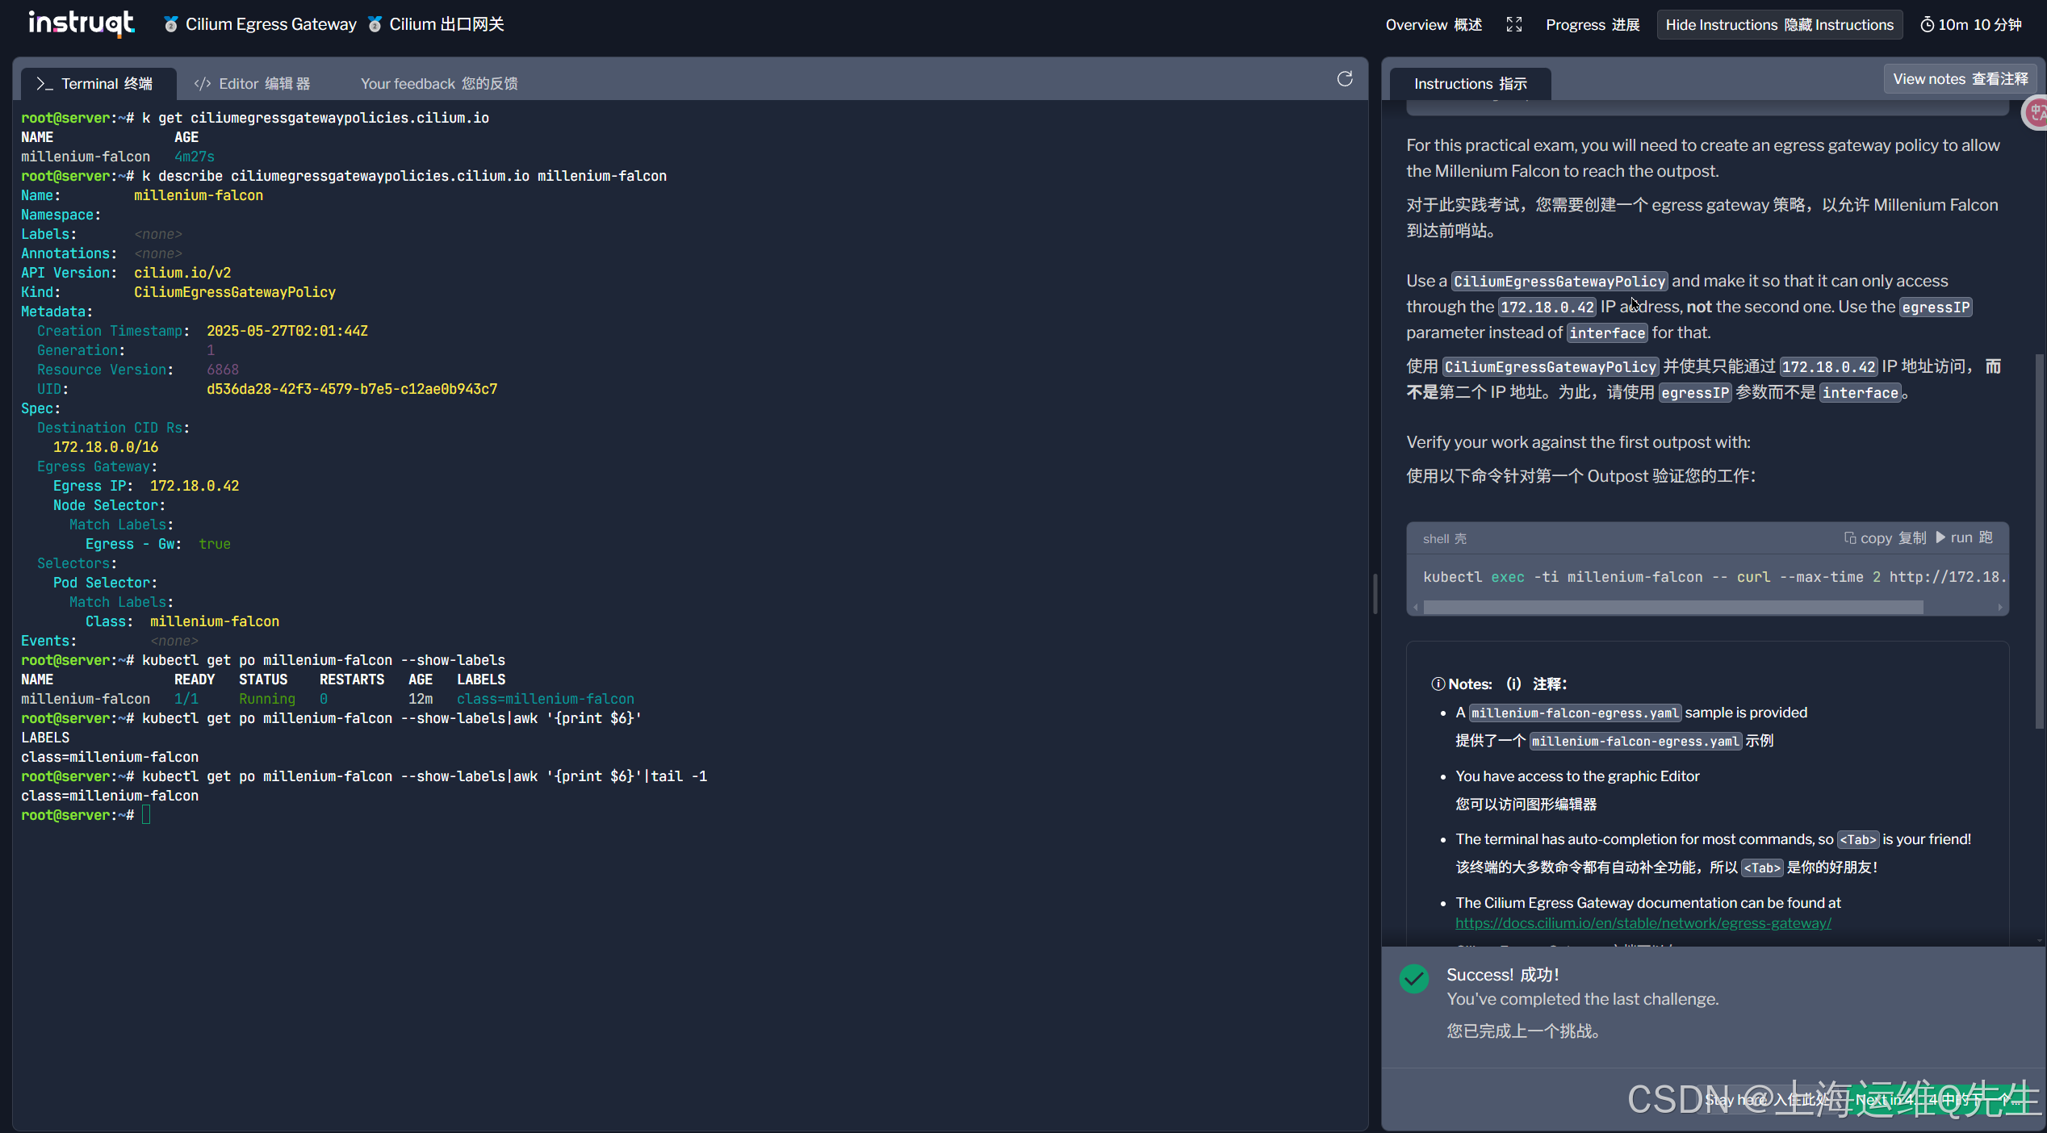Select the Instructions tab
This screenshot has height=1133, width=2047.
click(1470, 84)
